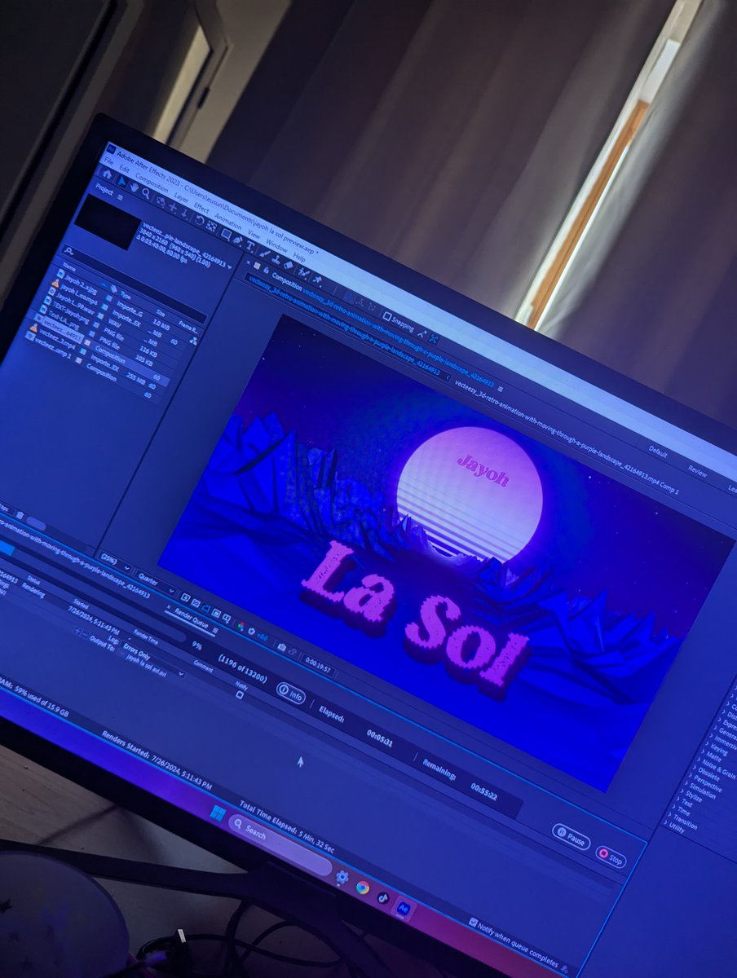The image size is (737, 978).
Task: Open the Composition menu
Action: coord(152,183)
